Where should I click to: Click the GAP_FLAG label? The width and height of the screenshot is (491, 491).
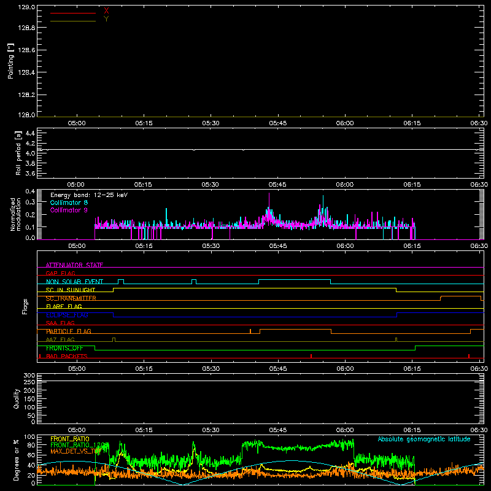point(60,273)
